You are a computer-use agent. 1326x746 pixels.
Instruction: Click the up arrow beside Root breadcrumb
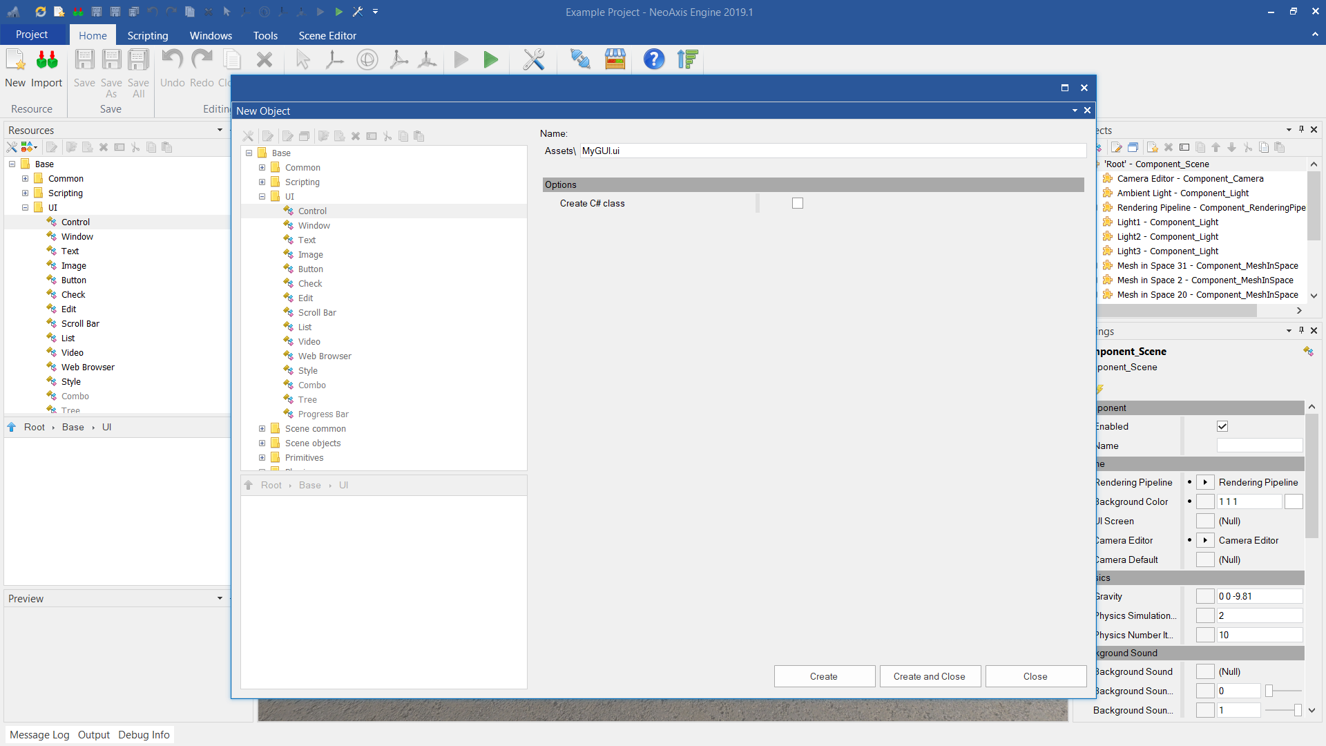pyautogui.click(x=12, y=427)
